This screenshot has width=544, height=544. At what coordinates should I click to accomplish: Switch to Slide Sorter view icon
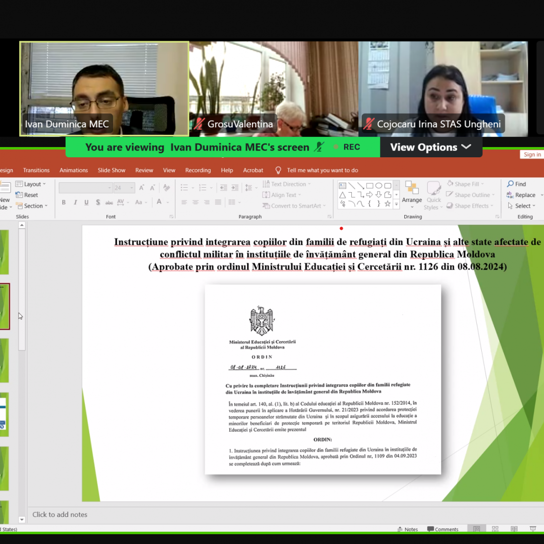click(x=495, y=529)
